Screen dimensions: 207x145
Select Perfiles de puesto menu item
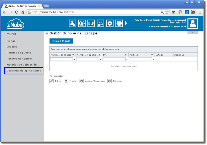tap(19, 53)
